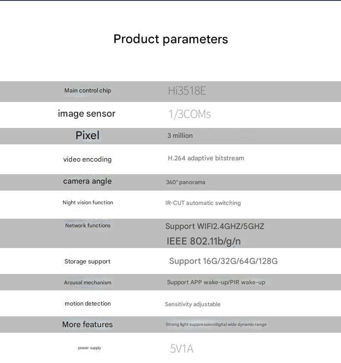
Task: Select the Night vision function label
Action: click(88, 203)
